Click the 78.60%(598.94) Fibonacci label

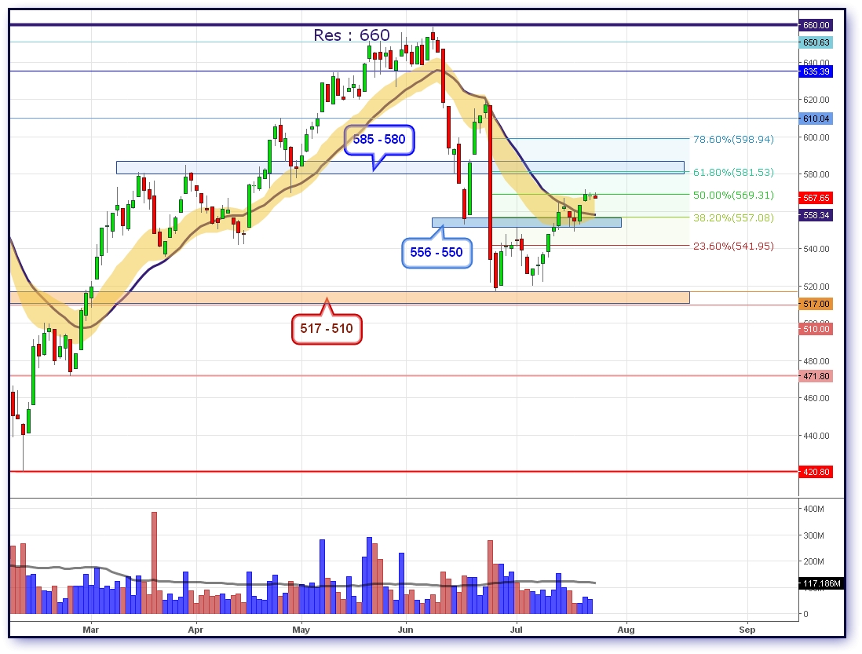733,139
